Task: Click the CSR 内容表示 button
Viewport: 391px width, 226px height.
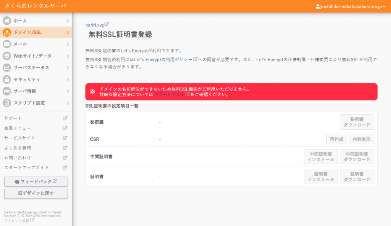Action: click(361, 139)
